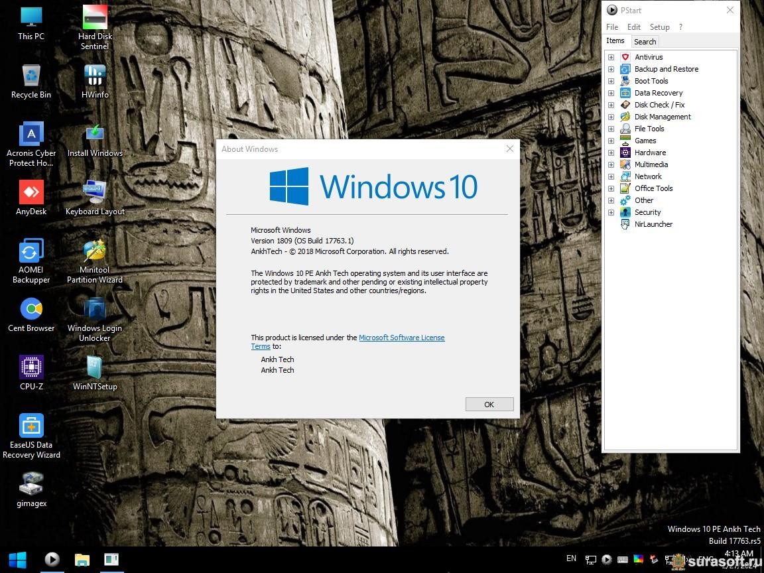Open the Recycle Bin on the desktop
764x573 pixels.
click(31, 82)
